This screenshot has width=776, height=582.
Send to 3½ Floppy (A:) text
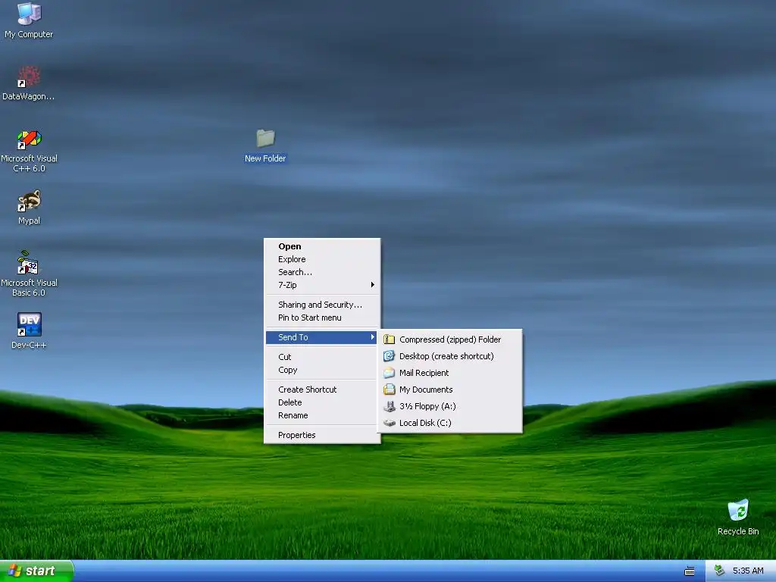point(427,406)
